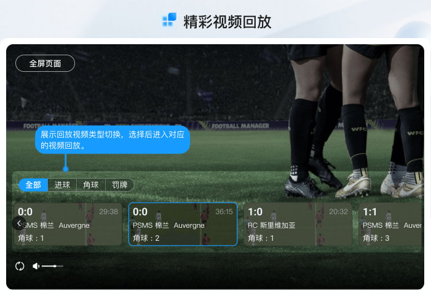Click the blue dot under the tooltip bubble
Screen dimensions: 431x296
(66, 169)
